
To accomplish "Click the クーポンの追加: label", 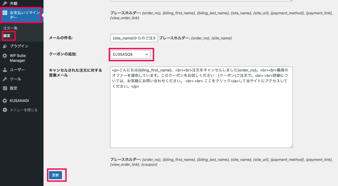I will point(63,54).
